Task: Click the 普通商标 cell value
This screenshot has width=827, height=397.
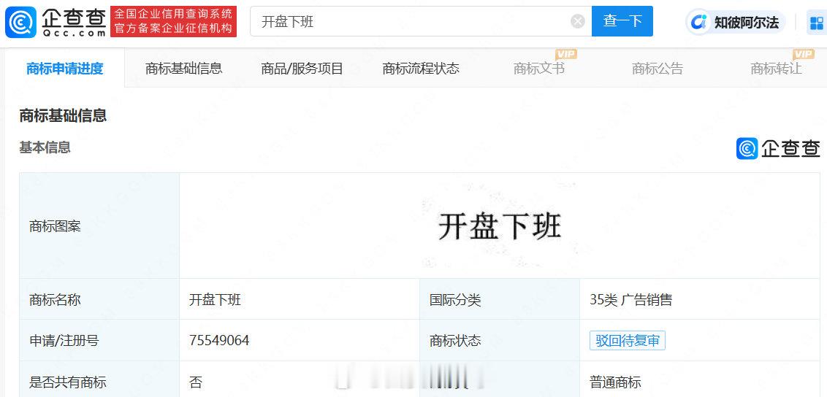Action: [x=615, y=382]
